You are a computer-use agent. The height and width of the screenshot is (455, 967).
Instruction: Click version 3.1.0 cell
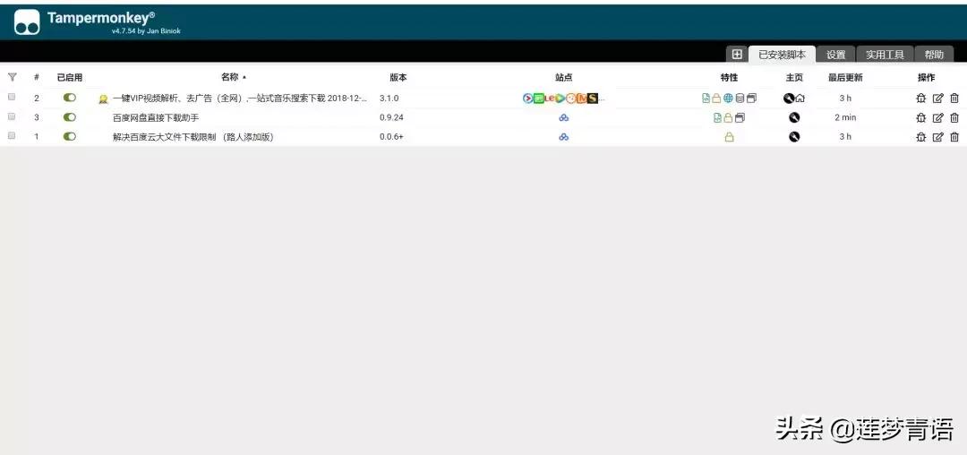(389, 98)
